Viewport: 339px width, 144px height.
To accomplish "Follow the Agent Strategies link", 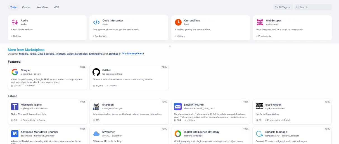I will [77, 54].
